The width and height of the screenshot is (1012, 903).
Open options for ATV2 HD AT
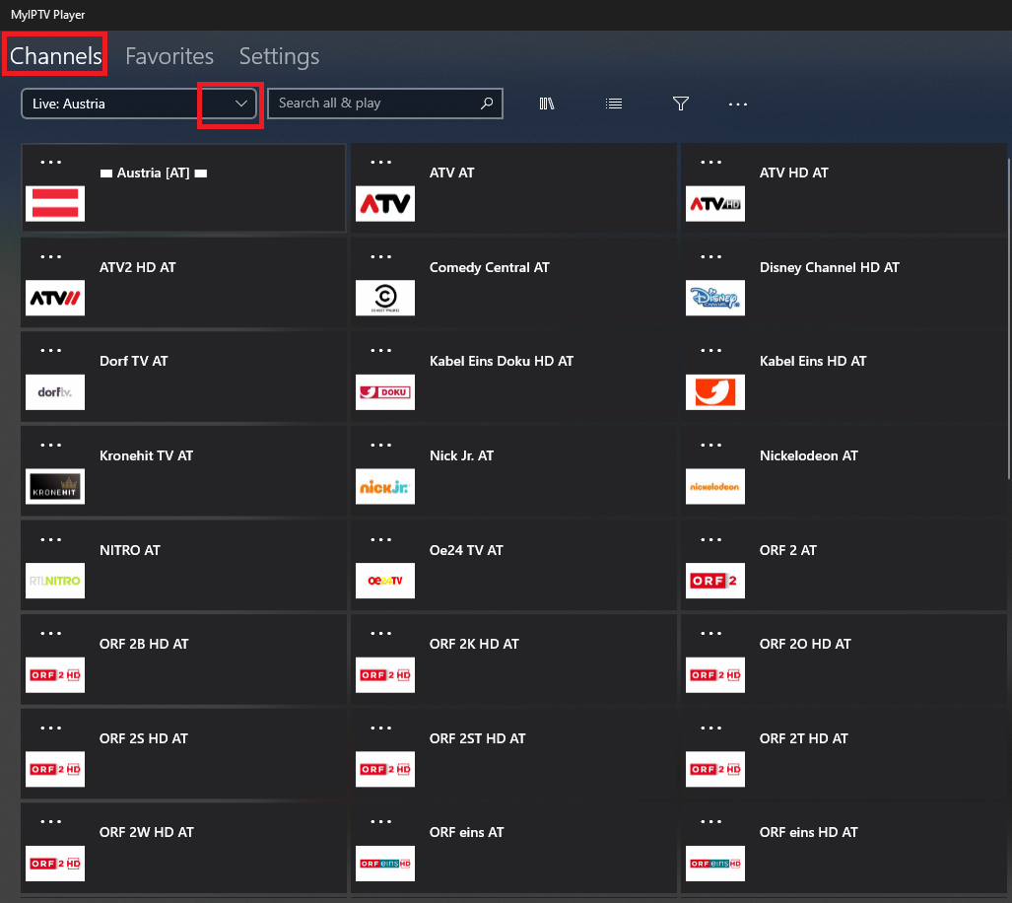pos(51,256)
